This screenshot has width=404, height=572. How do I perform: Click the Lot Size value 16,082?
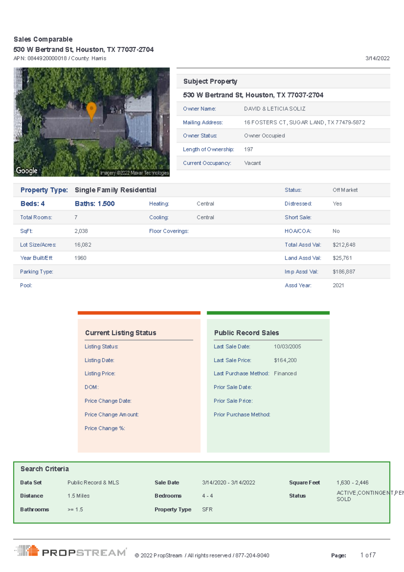pos(83,245)
